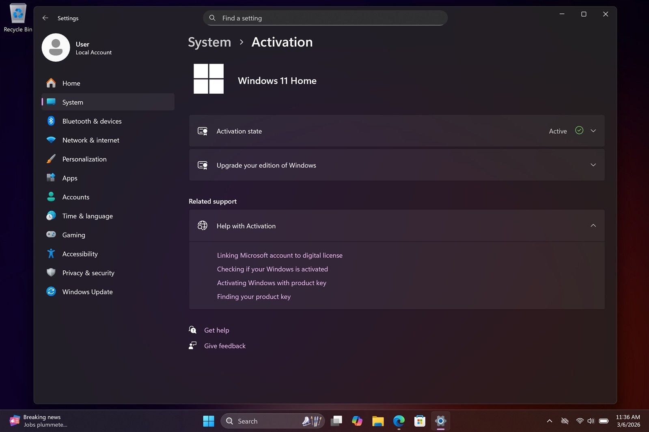
Task: Open the Recycle Bin desktop icon
Action: (18, 18)
